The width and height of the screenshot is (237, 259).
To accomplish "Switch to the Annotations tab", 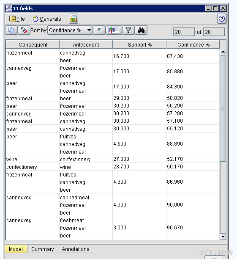I will 76,249.
